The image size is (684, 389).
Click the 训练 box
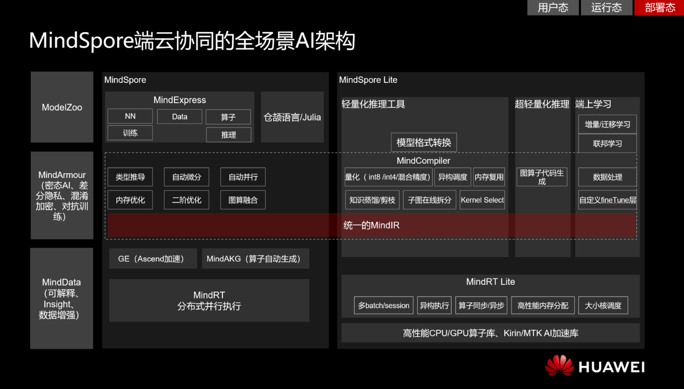coord(130,133)
